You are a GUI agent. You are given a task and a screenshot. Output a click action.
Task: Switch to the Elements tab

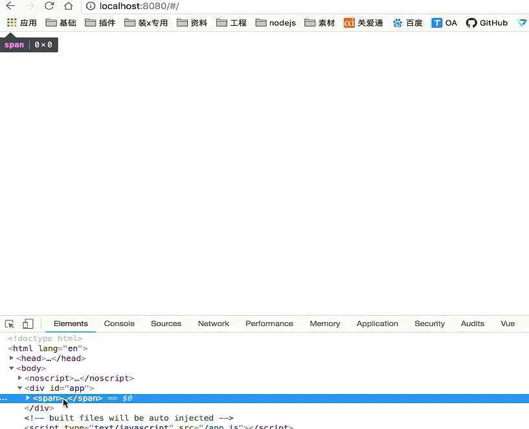71,324
